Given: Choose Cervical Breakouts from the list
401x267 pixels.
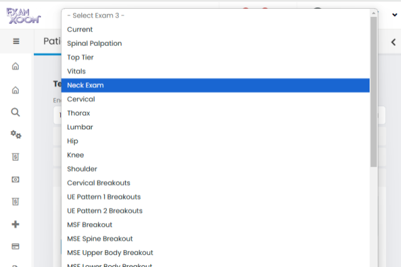Looking at the screenshot, I should (99, 183).
